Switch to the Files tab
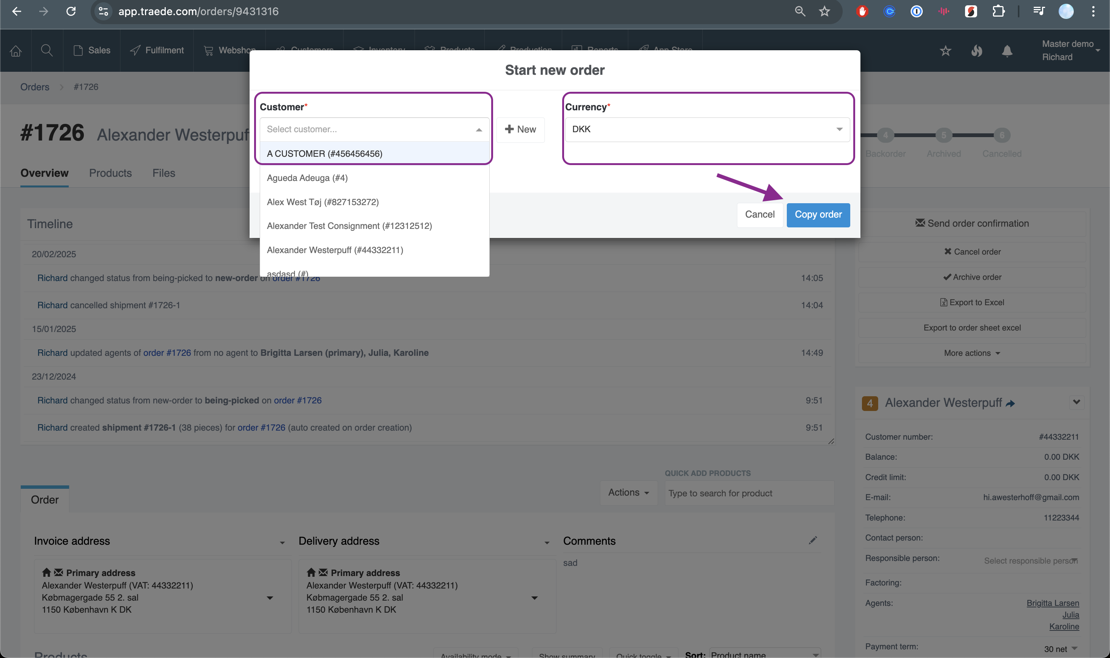Viewport: 1110px width, 658px height. coord(164,173)
